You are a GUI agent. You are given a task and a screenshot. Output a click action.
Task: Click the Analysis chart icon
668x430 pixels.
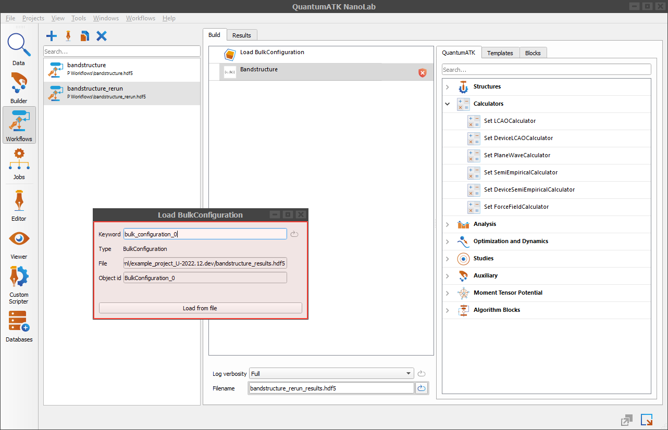pos(463,224)
